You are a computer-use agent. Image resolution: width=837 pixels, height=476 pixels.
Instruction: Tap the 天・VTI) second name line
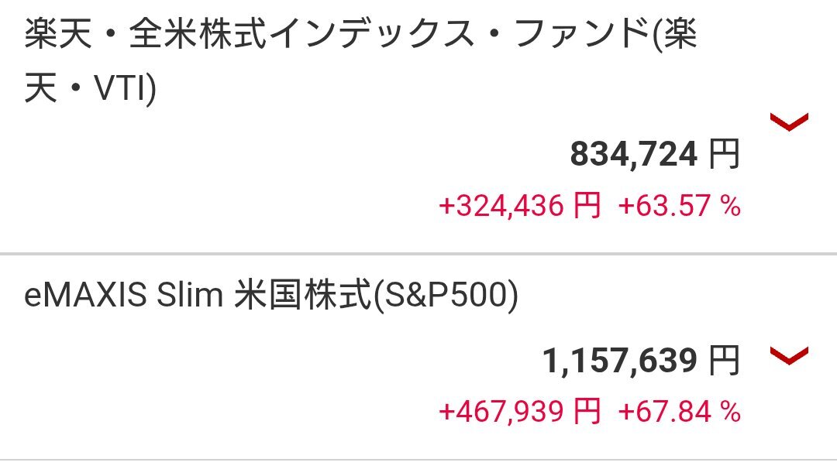[x=90, y=88]
